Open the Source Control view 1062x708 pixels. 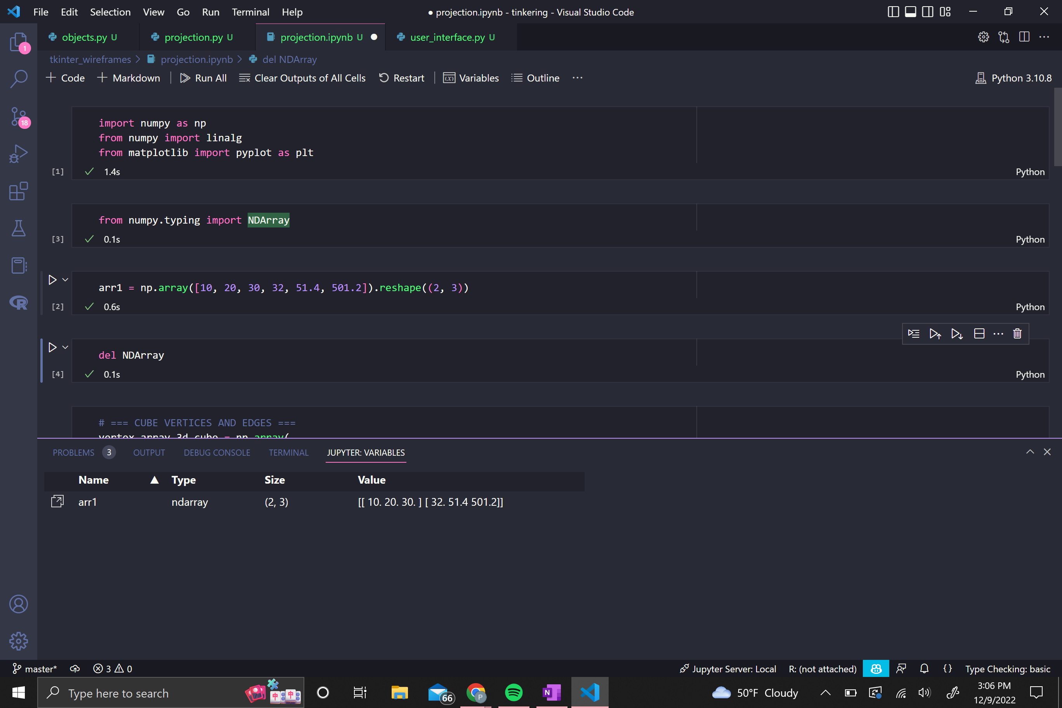[x=19, y=116]
